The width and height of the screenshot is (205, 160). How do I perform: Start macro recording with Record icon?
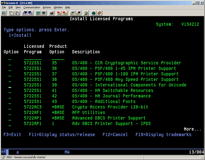tap(59, 13)
